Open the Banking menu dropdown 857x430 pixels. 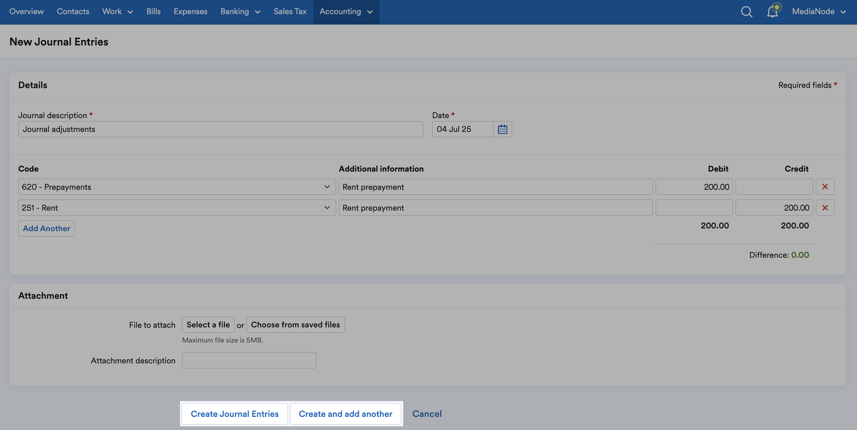tap(240, 11)
